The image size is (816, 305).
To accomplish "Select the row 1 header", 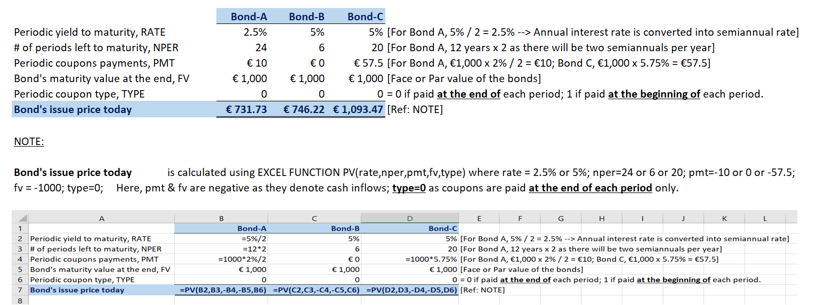I will click(x=20, y=229).
